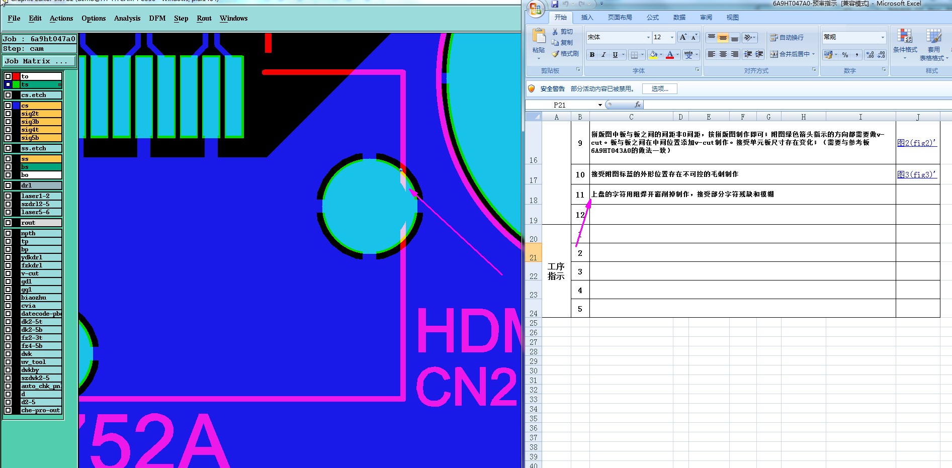
Task: Cut selection with scissors icon
Action: pos(555,31)
